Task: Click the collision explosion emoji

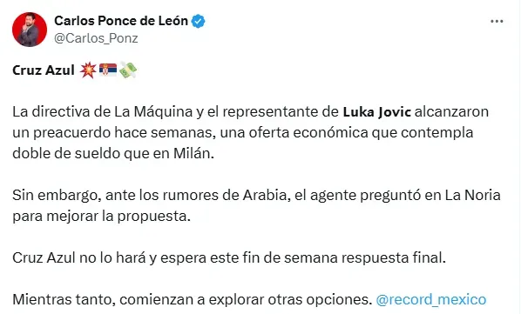Action: coord(88,70)
